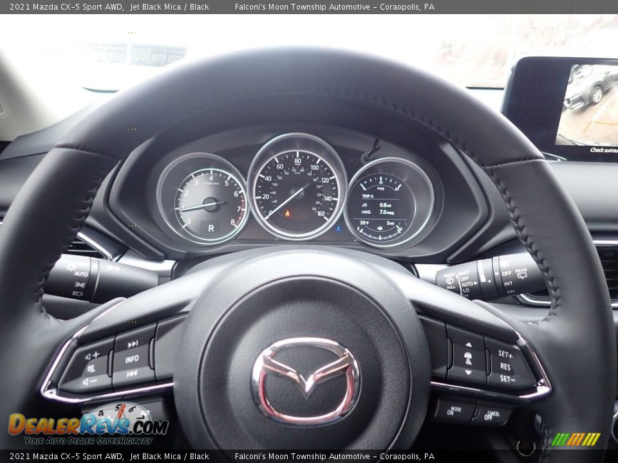Tap the tachometer needle hub

211,204
